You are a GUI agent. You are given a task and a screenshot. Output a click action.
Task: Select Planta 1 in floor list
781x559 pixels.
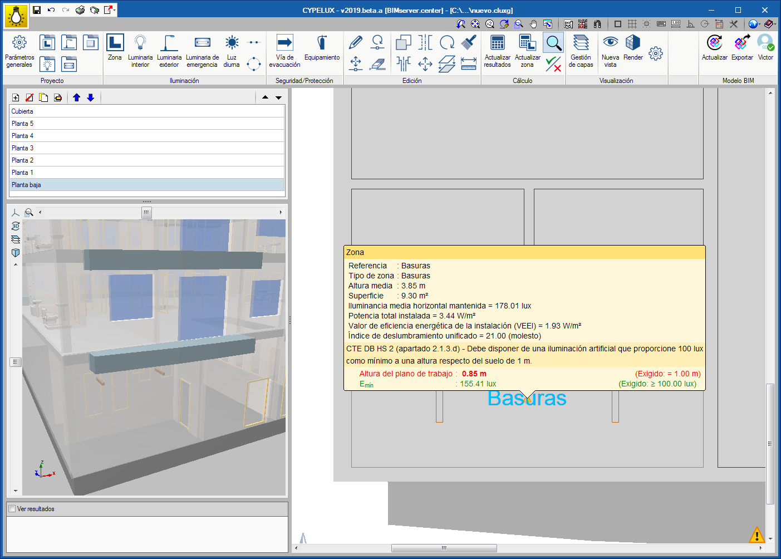coord(147,173)
